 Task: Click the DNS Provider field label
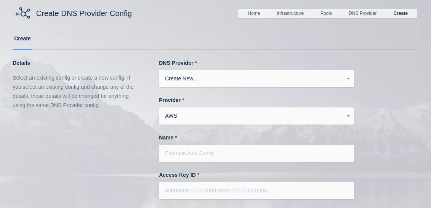click(176, 63)
